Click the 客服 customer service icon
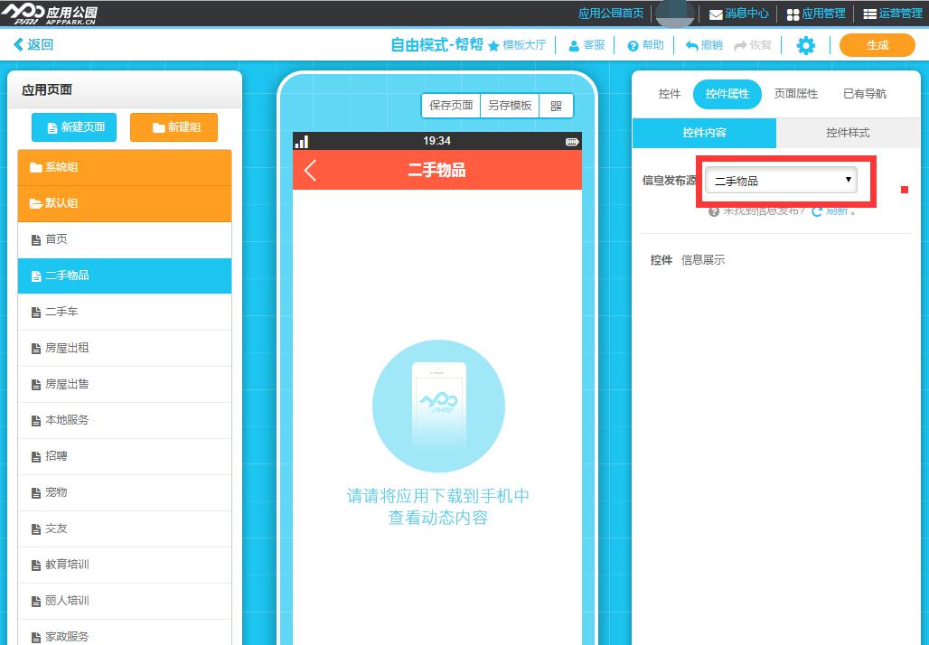Screen dimensions: 929x645 pyautogui.click(x=573, y=44)
